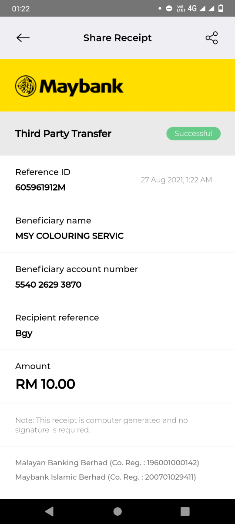Select reference ID 605961912M
This screenshot has width=235, height=524.
pos(40,188)
